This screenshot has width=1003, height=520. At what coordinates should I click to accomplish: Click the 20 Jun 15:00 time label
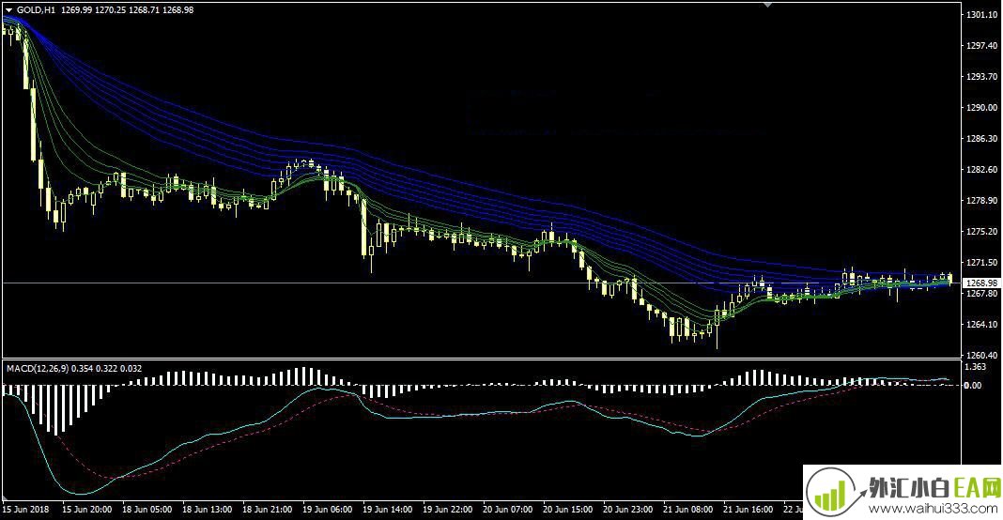pyautogui.click(x=568, y=509)
